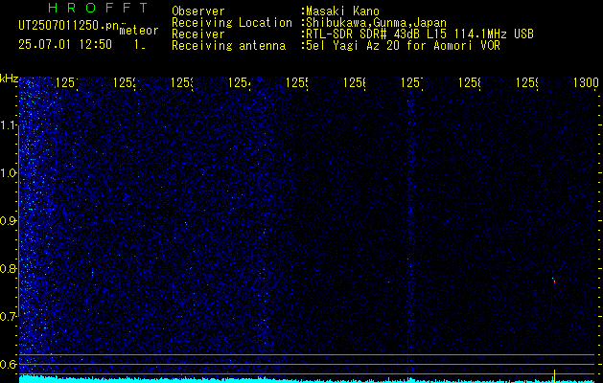Click the 0.6 kHz frequency axis label
The height and width of the screenshot is (383, 603).
[x=9, y=364]
